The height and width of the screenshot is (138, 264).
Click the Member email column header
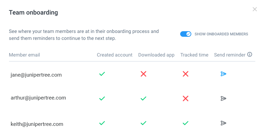coord(24,55)
